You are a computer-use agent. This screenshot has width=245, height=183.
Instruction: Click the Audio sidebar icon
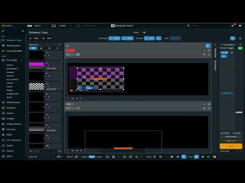(3, 145)
